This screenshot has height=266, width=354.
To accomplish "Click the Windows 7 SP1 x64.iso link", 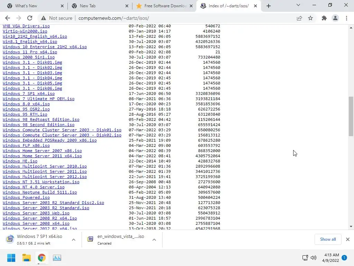I will pyautogui.click(x=29, y=94).
